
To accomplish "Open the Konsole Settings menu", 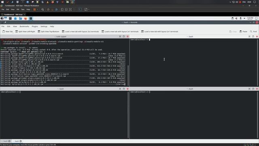I will point(44,26).
